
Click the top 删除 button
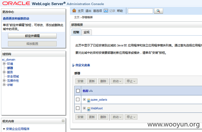click(103, 81)
